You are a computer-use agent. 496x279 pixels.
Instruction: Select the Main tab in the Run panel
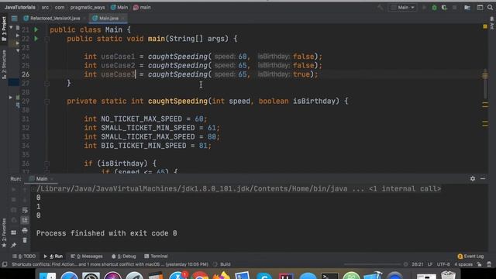41,179
